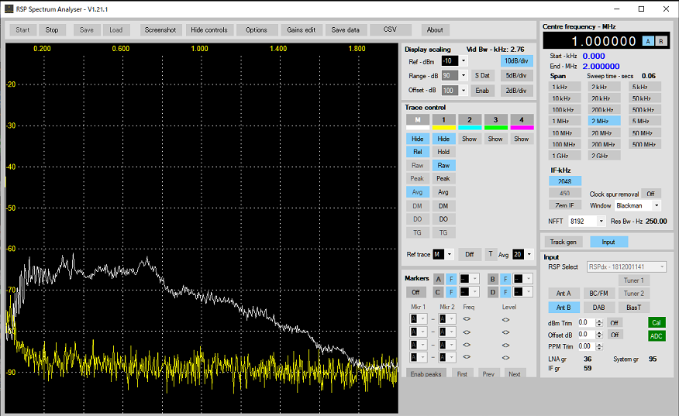The image size is (679, 416).
Task: Toggle BiasT button
Action: click(633, 308)
